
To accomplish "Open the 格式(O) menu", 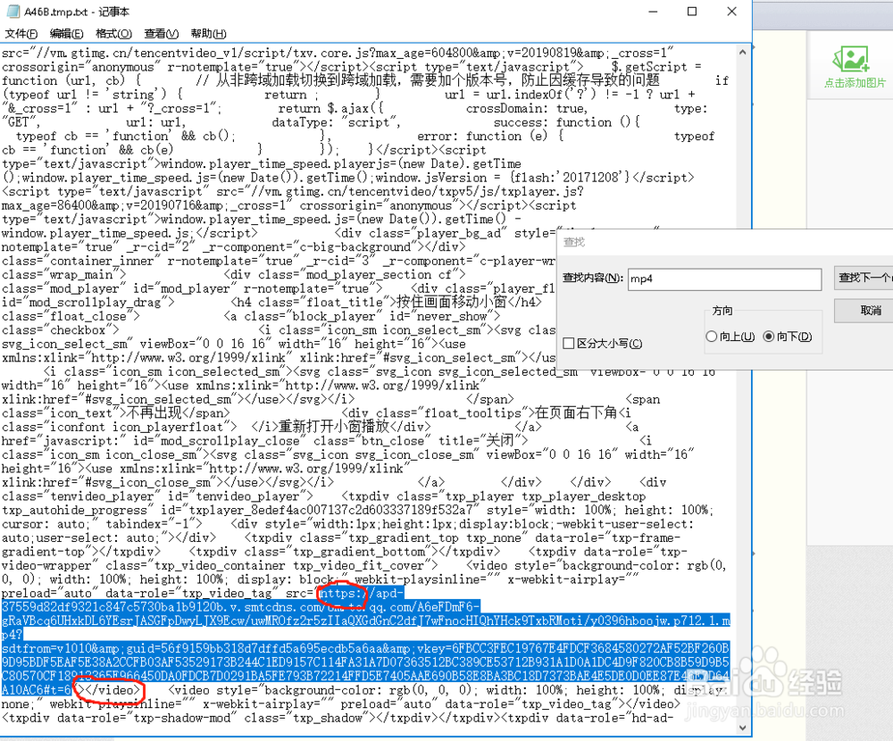I will click(113, 34).
